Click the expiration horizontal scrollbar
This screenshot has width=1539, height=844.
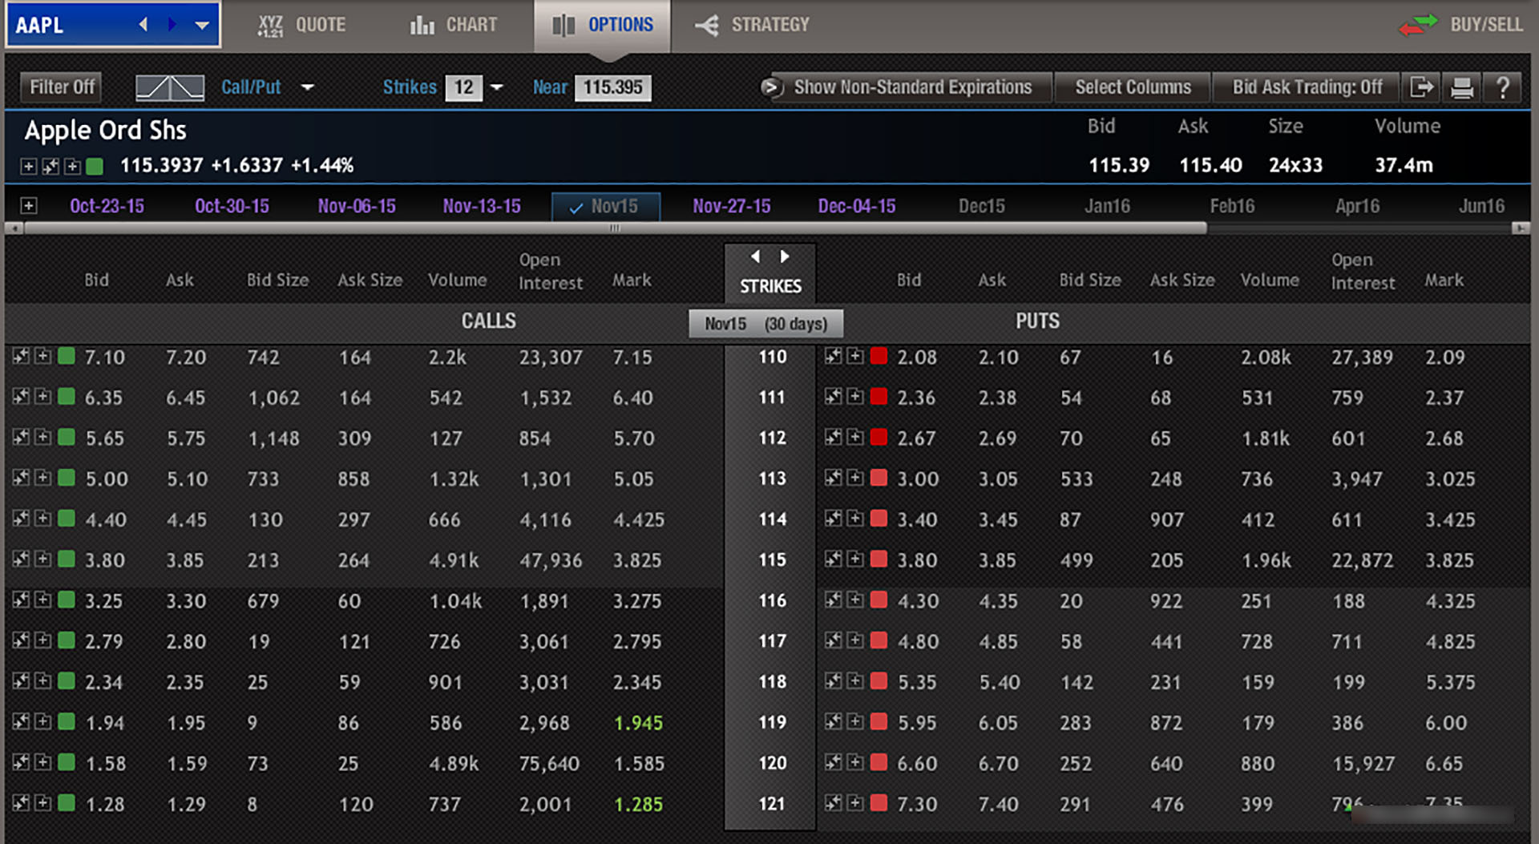(x=615, y=228)
